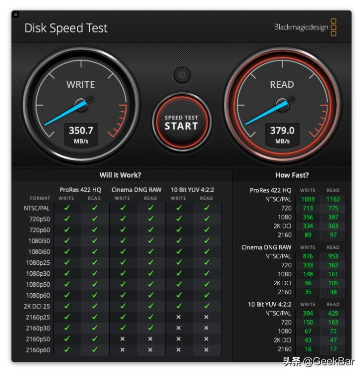Open settings with the gear icon
This screenshot has height=375, width=363.
click(x=182, y=75)
